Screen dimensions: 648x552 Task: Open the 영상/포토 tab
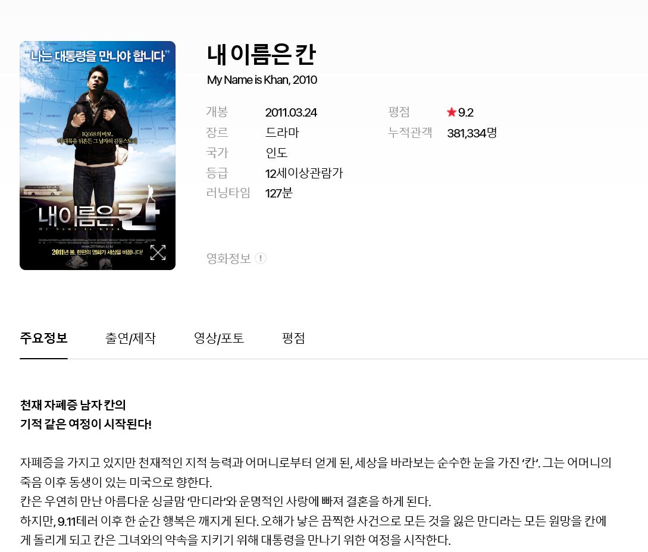(x=219, y=338)
